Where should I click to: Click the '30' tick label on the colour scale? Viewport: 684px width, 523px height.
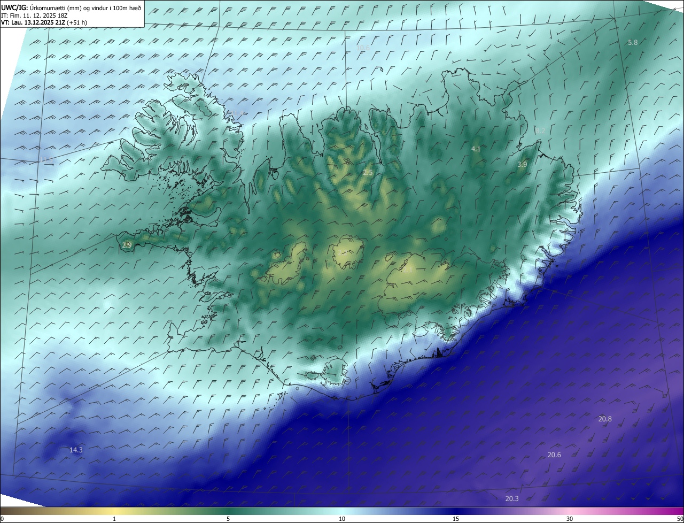570,519
